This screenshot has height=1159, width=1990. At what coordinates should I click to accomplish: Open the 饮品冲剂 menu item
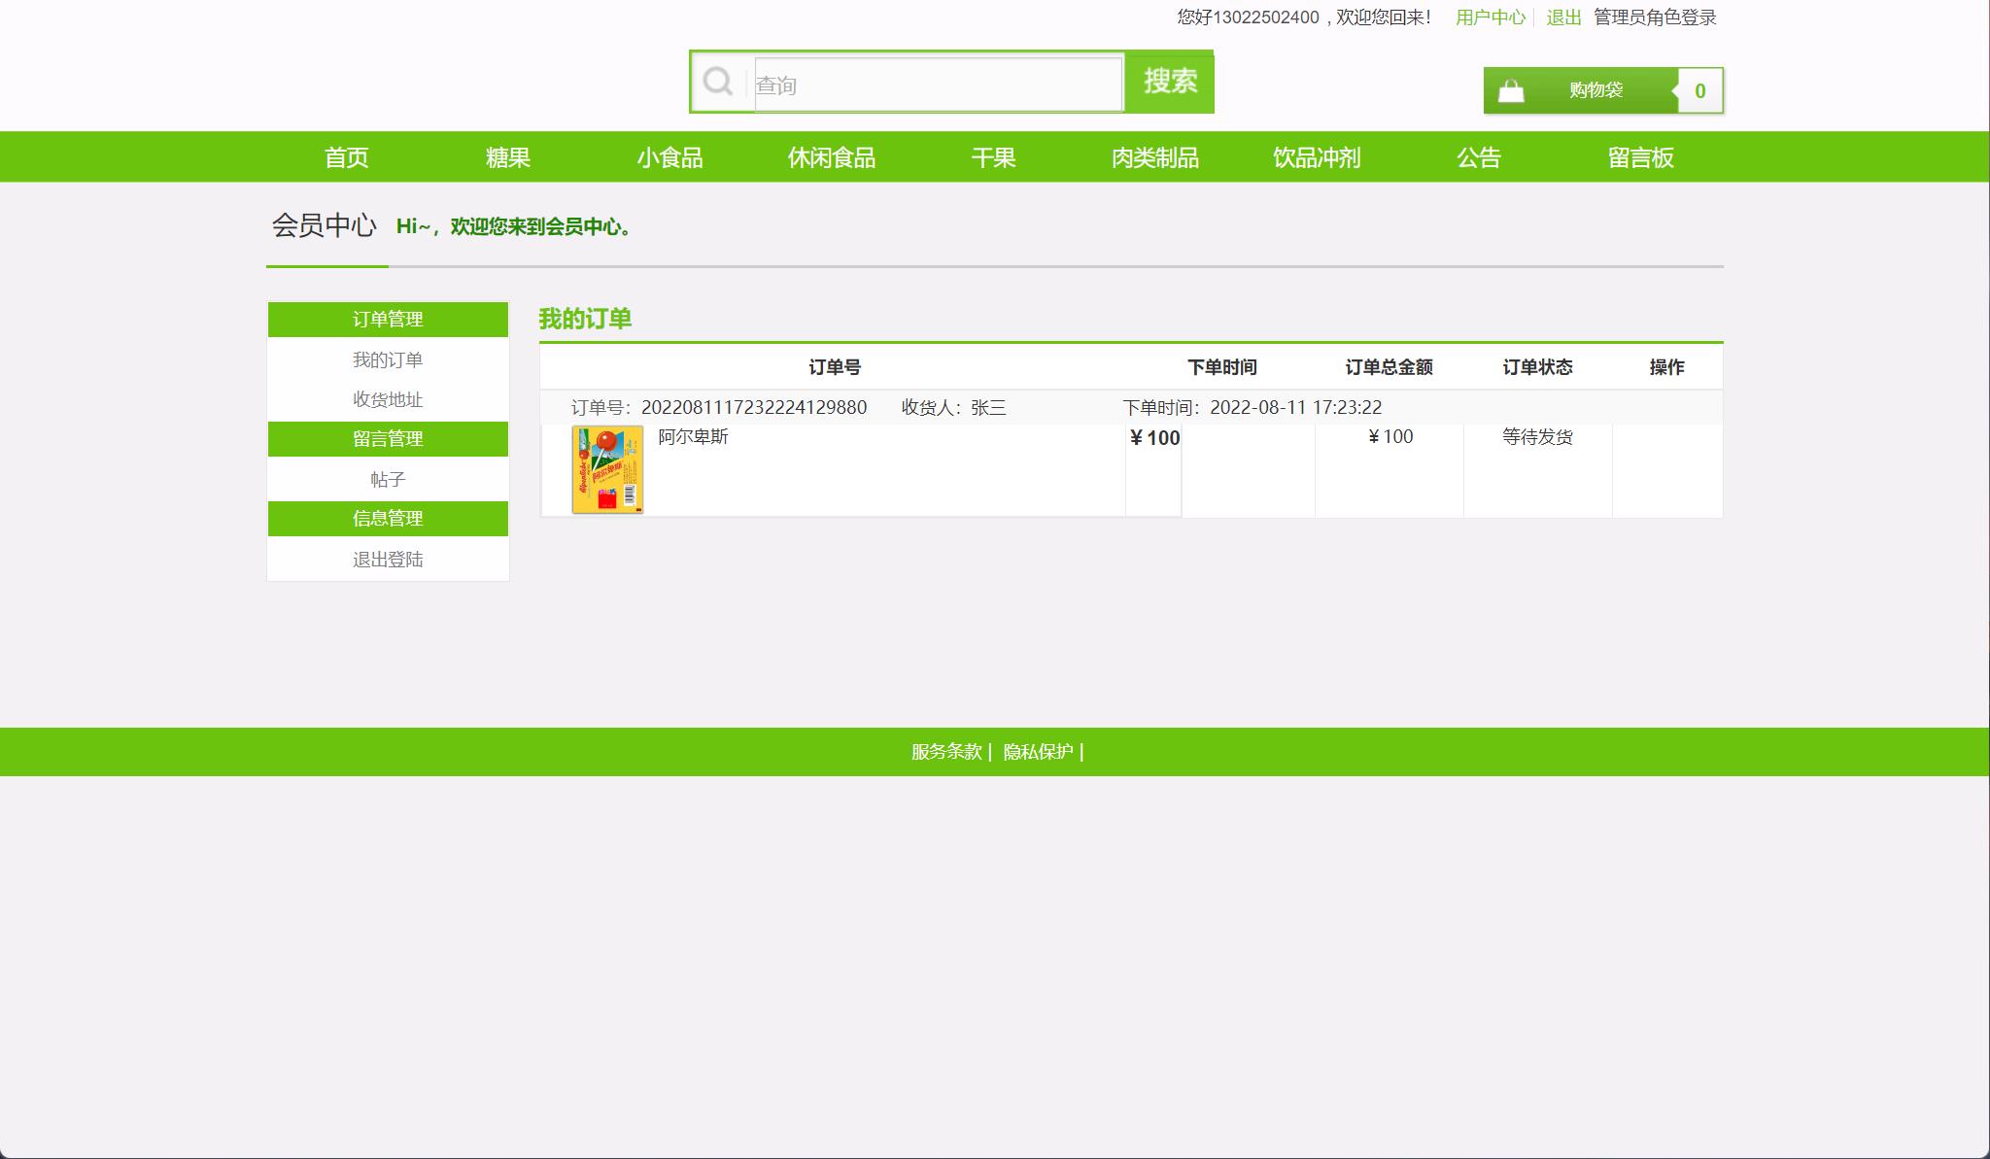[x=1317, y=156]
